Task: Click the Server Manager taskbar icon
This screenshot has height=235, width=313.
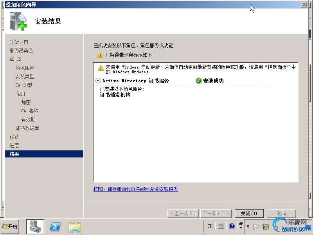Action: click(x=35, y=227)
